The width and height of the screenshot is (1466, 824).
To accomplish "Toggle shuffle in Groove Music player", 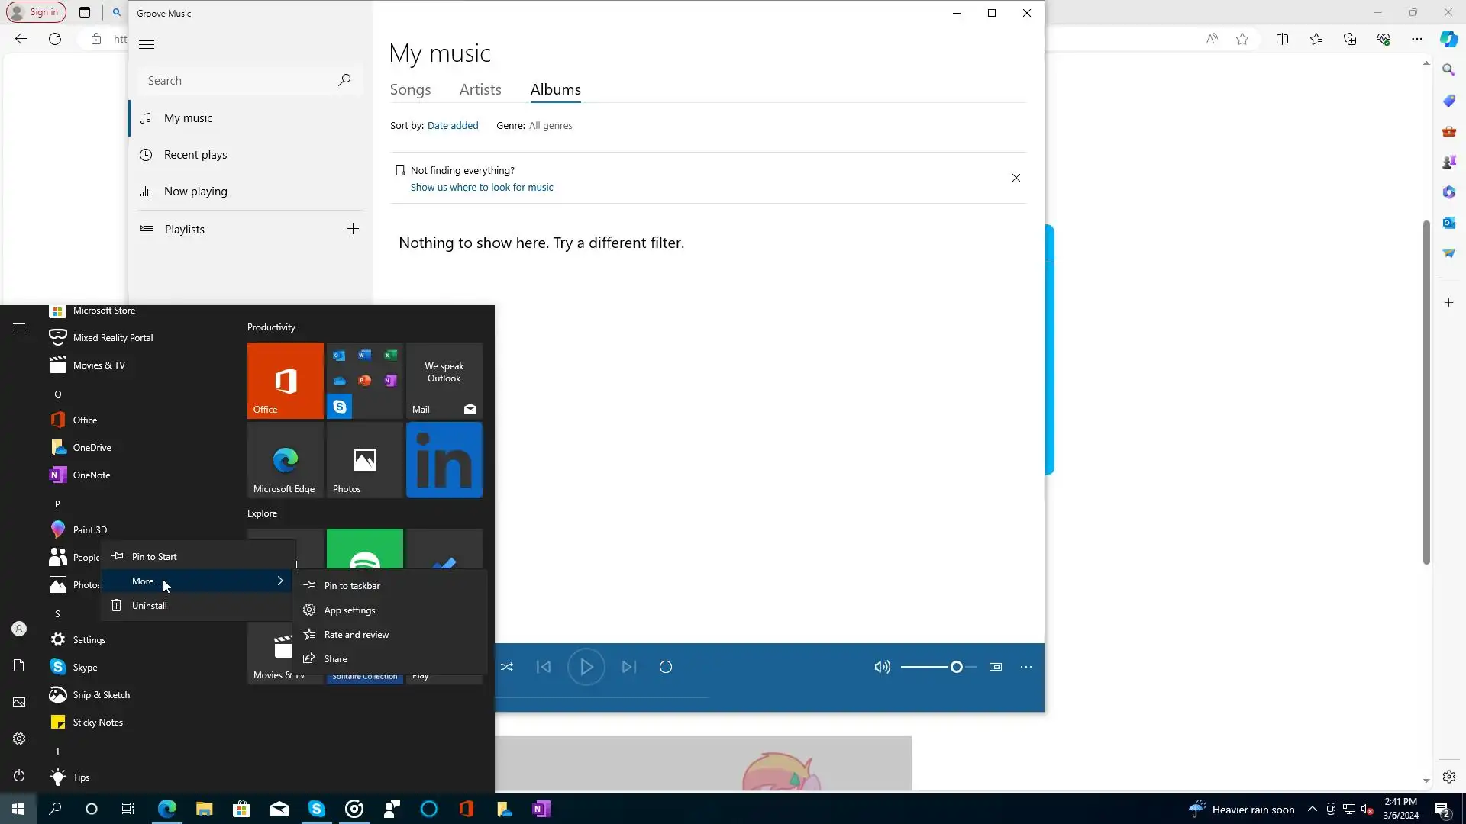I will click(x=507, y=667).
